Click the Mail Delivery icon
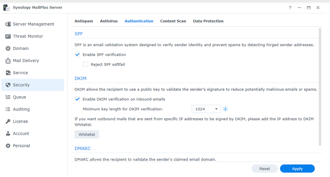 8,61
